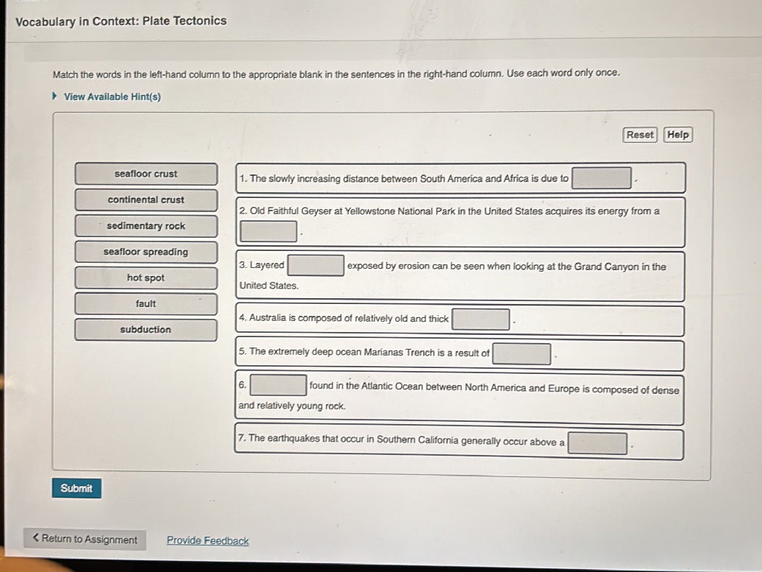
Task: Expand the View Available Hint(s) section
Action: [x=112, y=96]
